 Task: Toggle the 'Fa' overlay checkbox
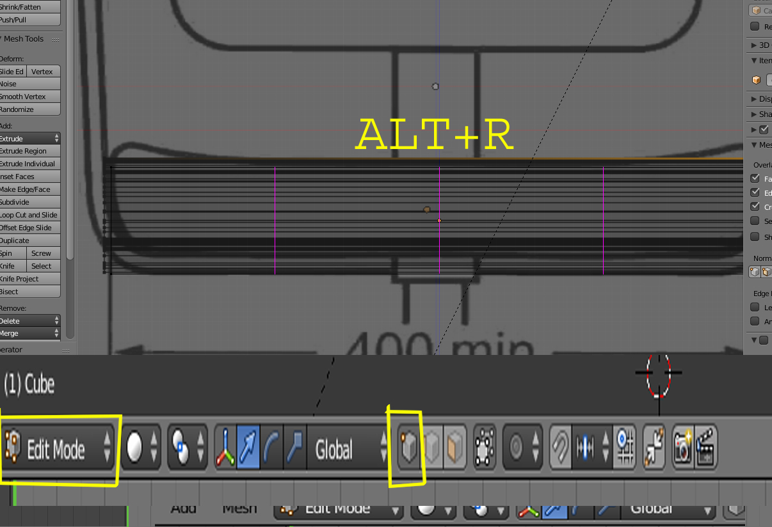[x=755, y=178]
